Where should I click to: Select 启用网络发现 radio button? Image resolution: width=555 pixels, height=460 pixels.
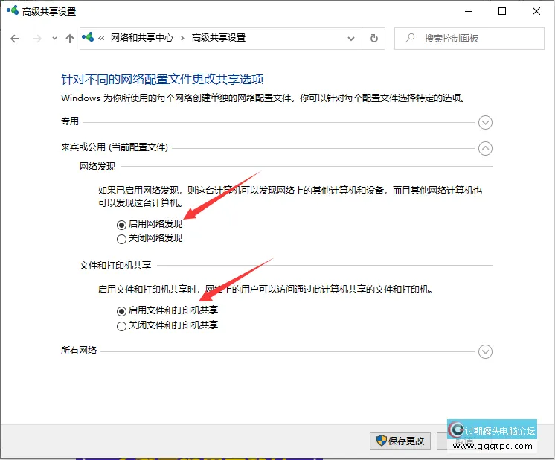121,225
